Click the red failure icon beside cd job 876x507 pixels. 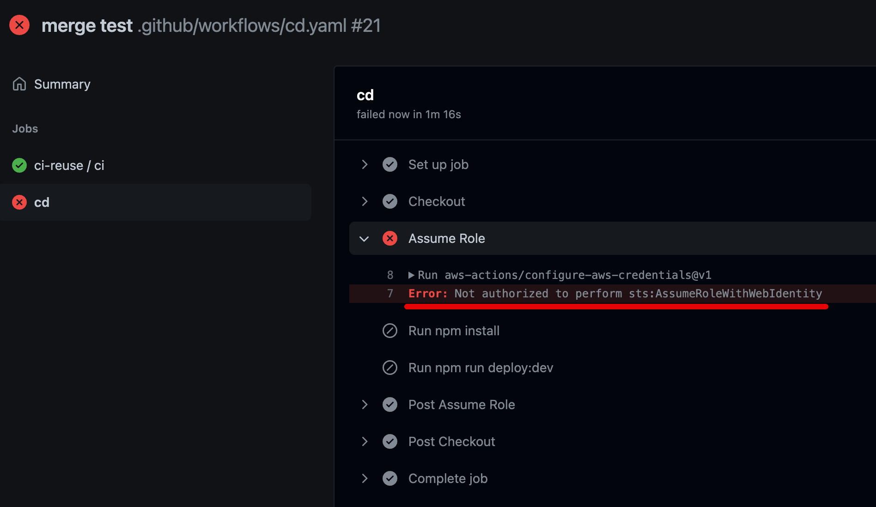(19, 202)
